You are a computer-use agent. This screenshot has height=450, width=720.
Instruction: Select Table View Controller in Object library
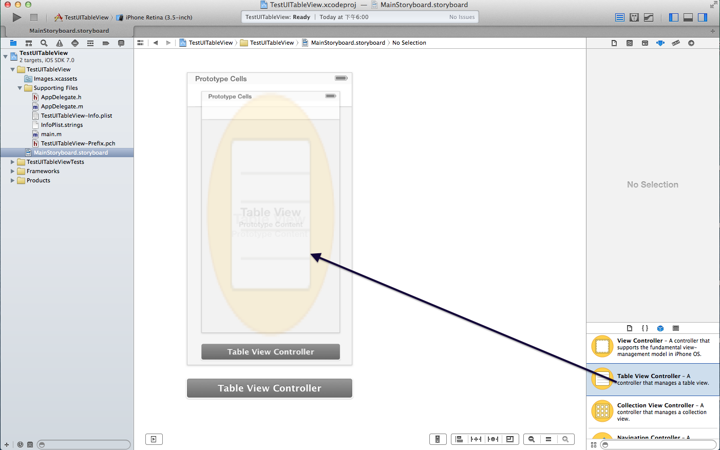[x=653, y=380]
